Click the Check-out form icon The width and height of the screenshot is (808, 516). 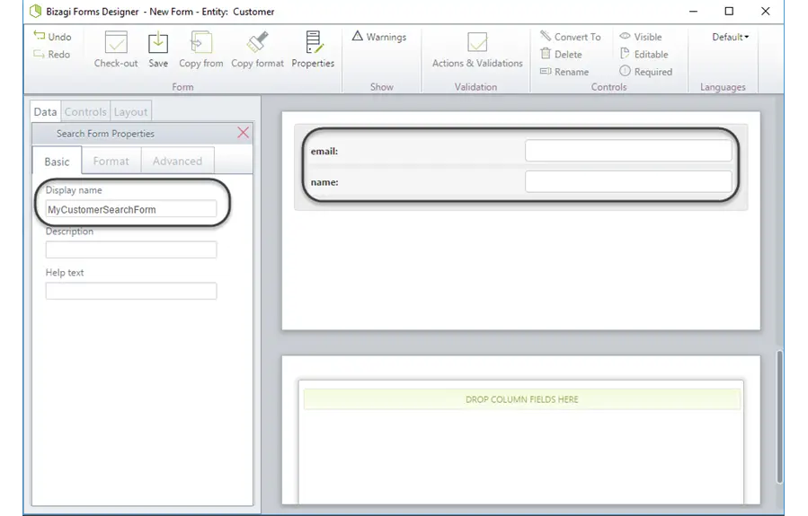point(116,42)
